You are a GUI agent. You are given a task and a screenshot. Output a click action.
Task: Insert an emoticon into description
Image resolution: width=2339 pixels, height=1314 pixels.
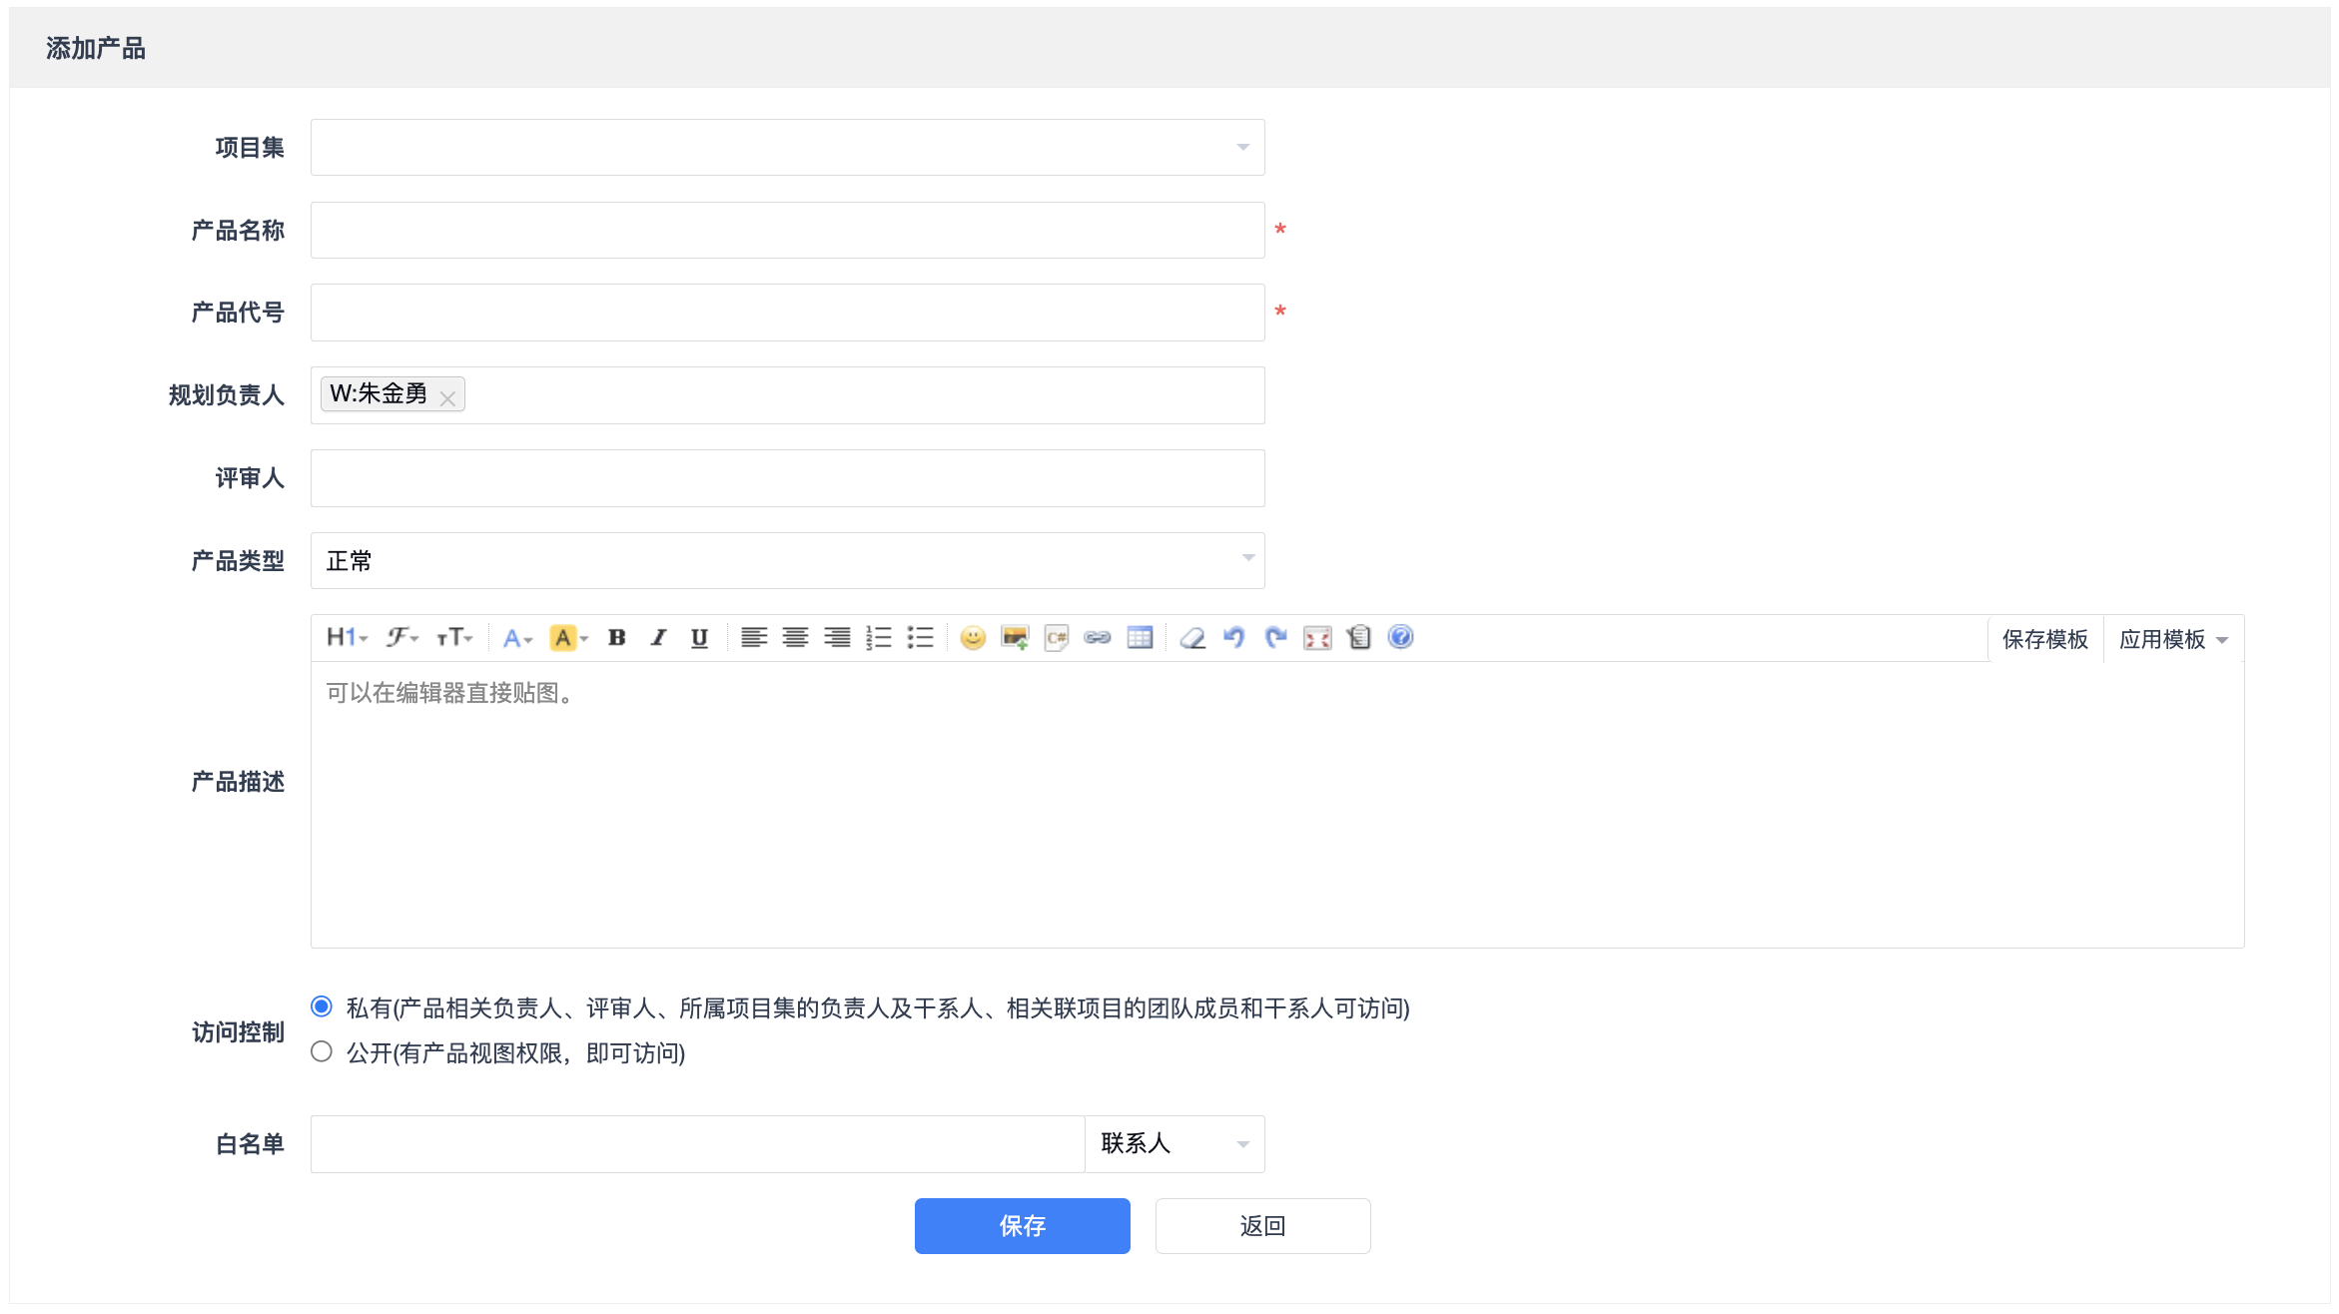[x=972, y=638]
